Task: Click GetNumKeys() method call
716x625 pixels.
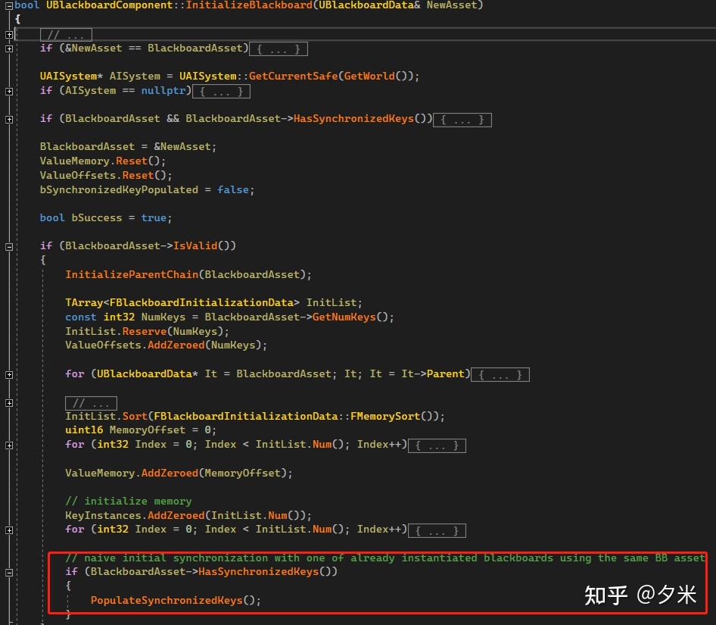Action: pyautogui.click(x=350, y=317)
